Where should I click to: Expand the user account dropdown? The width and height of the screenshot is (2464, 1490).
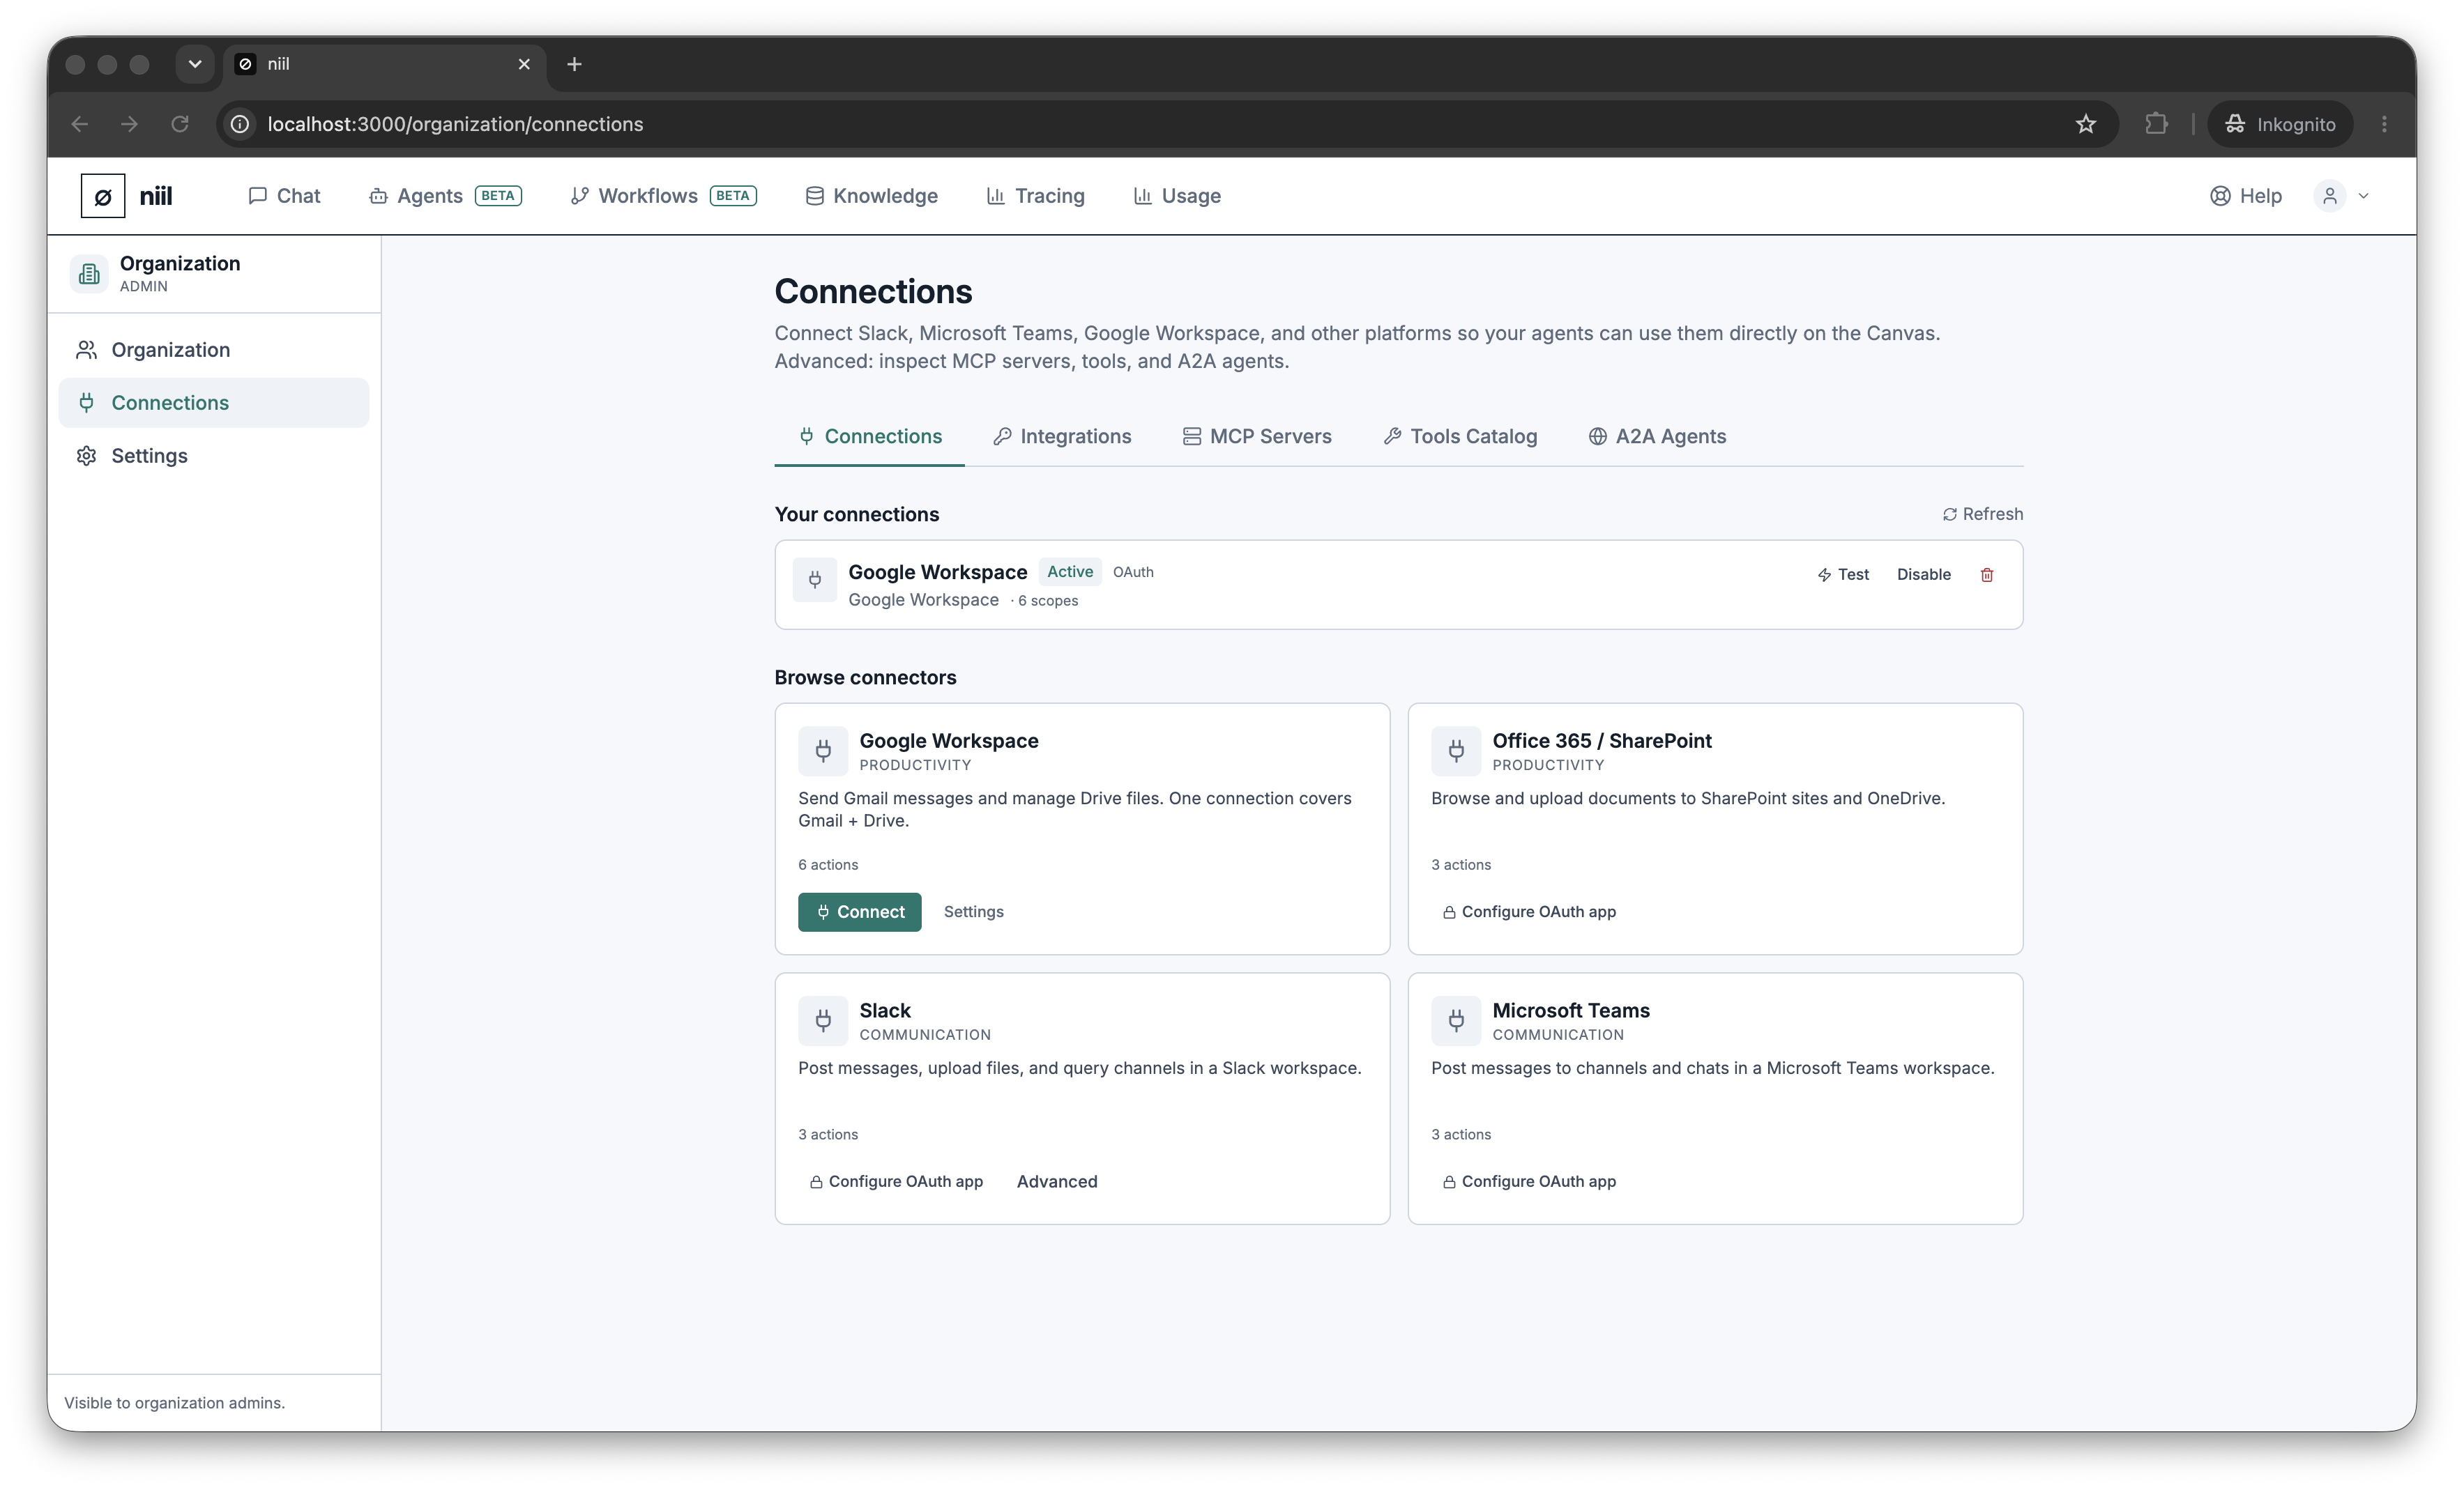point(2364,196)
